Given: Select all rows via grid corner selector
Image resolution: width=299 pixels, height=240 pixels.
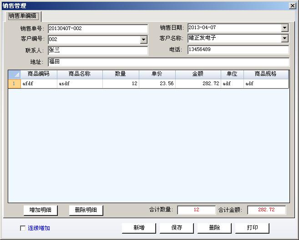Looking at the screenshot, I should [14, 74].
